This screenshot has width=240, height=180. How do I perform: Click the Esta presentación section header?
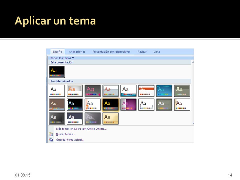[119, 62]
